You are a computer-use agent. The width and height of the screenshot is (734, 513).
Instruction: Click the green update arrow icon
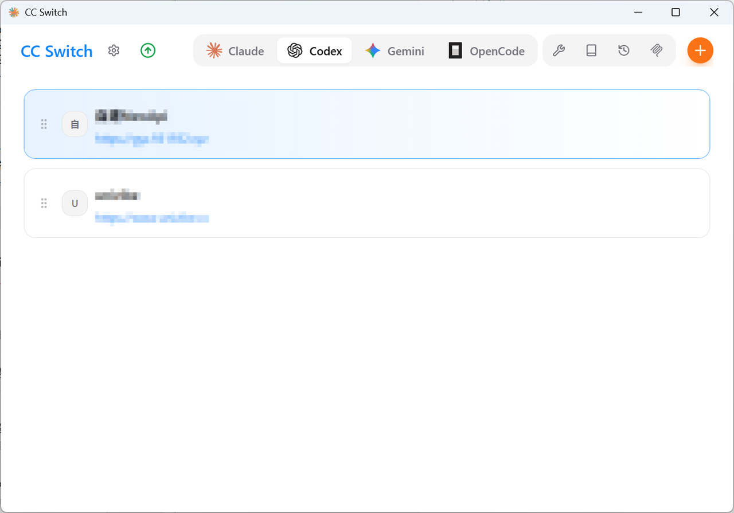[x=148, y=50]
